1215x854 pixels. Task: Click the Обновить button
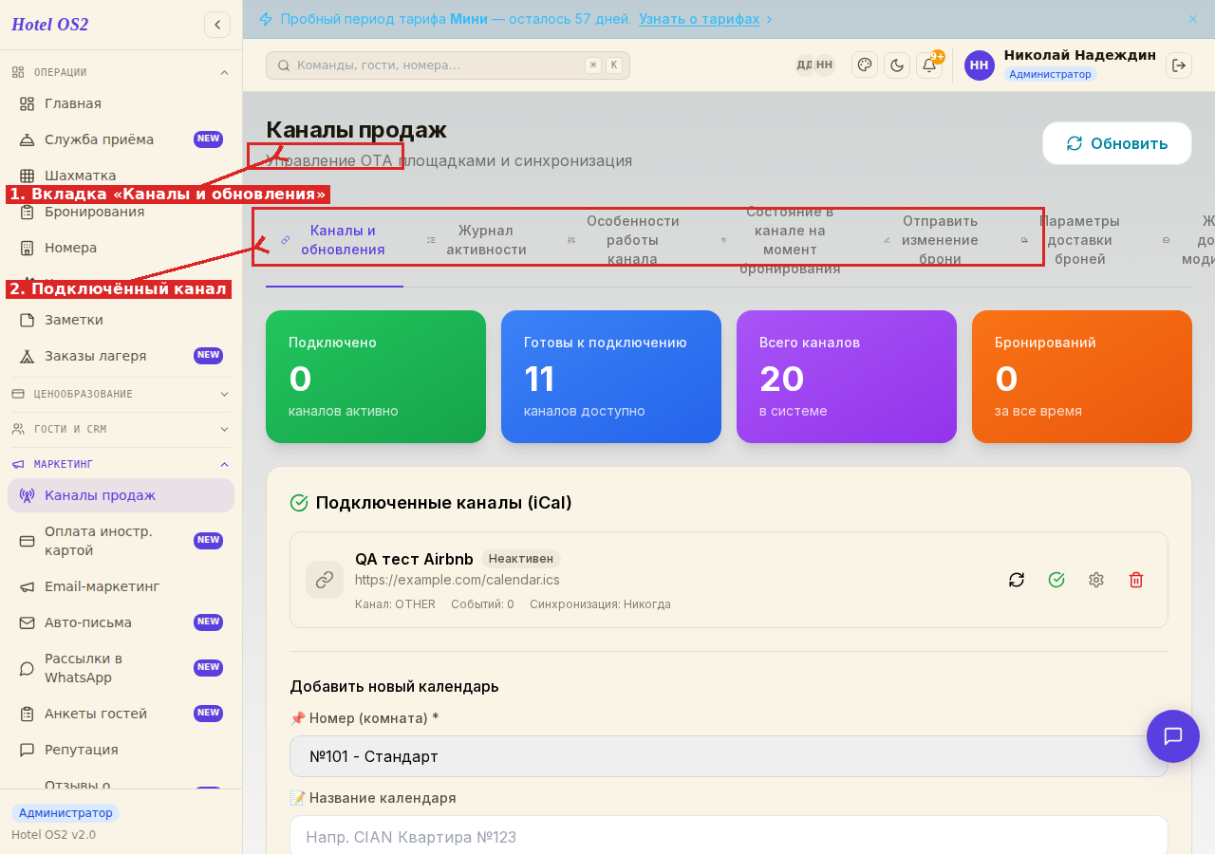pos(1117,143)
